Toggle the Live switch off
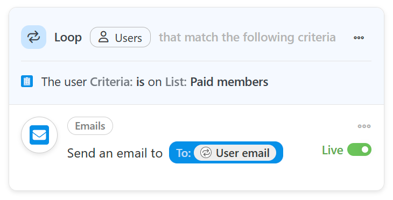Screen dimensions: 393x200 (359, 149)
